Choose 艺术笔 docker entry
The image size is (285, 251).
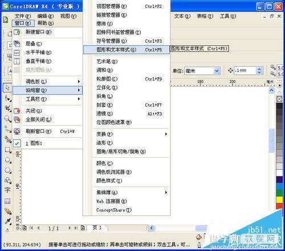coord(127,62)
